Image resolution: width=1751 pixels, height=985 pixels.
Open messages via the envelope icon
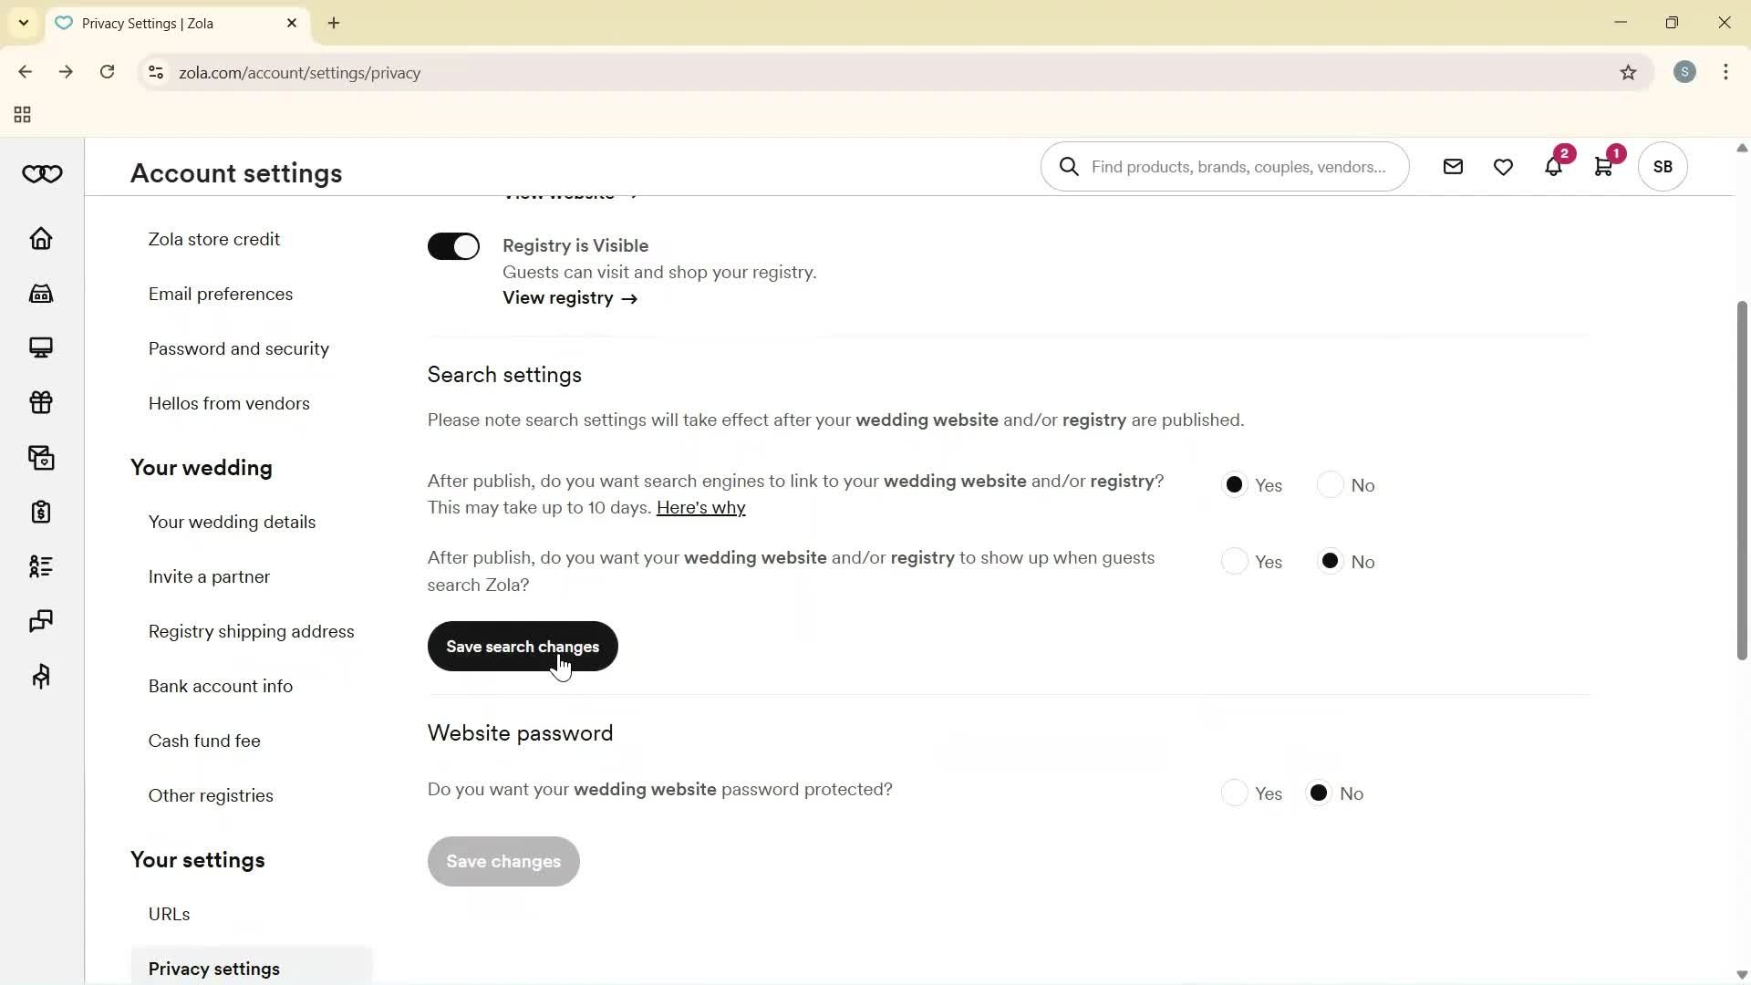point(1453,166)
